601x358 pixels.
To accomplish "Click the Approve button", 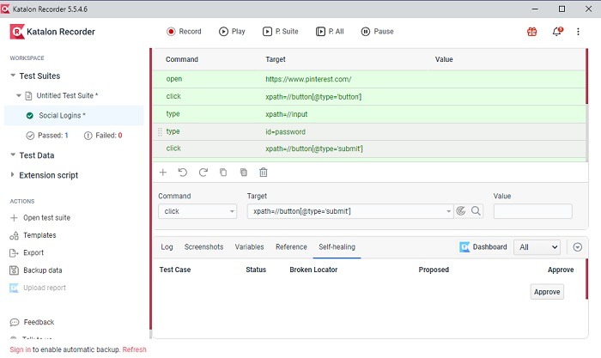I will point(547,292).
